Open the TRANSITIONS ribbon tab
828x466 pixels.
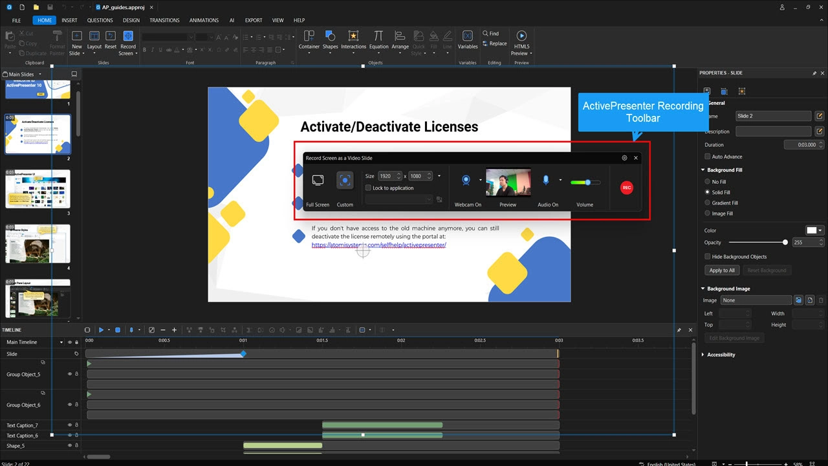(164, 20)
